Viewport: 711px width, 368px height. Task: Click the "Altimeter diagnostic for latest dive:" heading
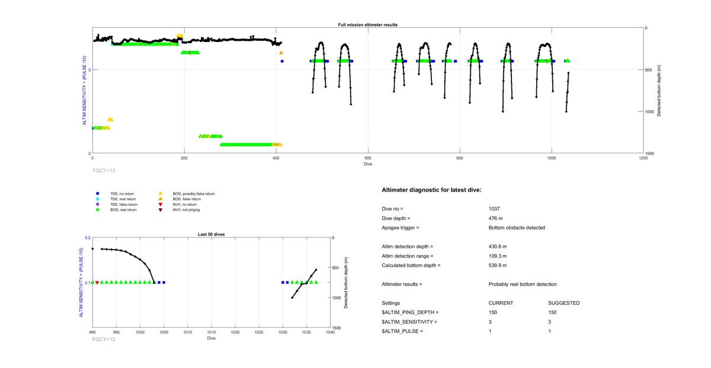(x=431, y=190)
